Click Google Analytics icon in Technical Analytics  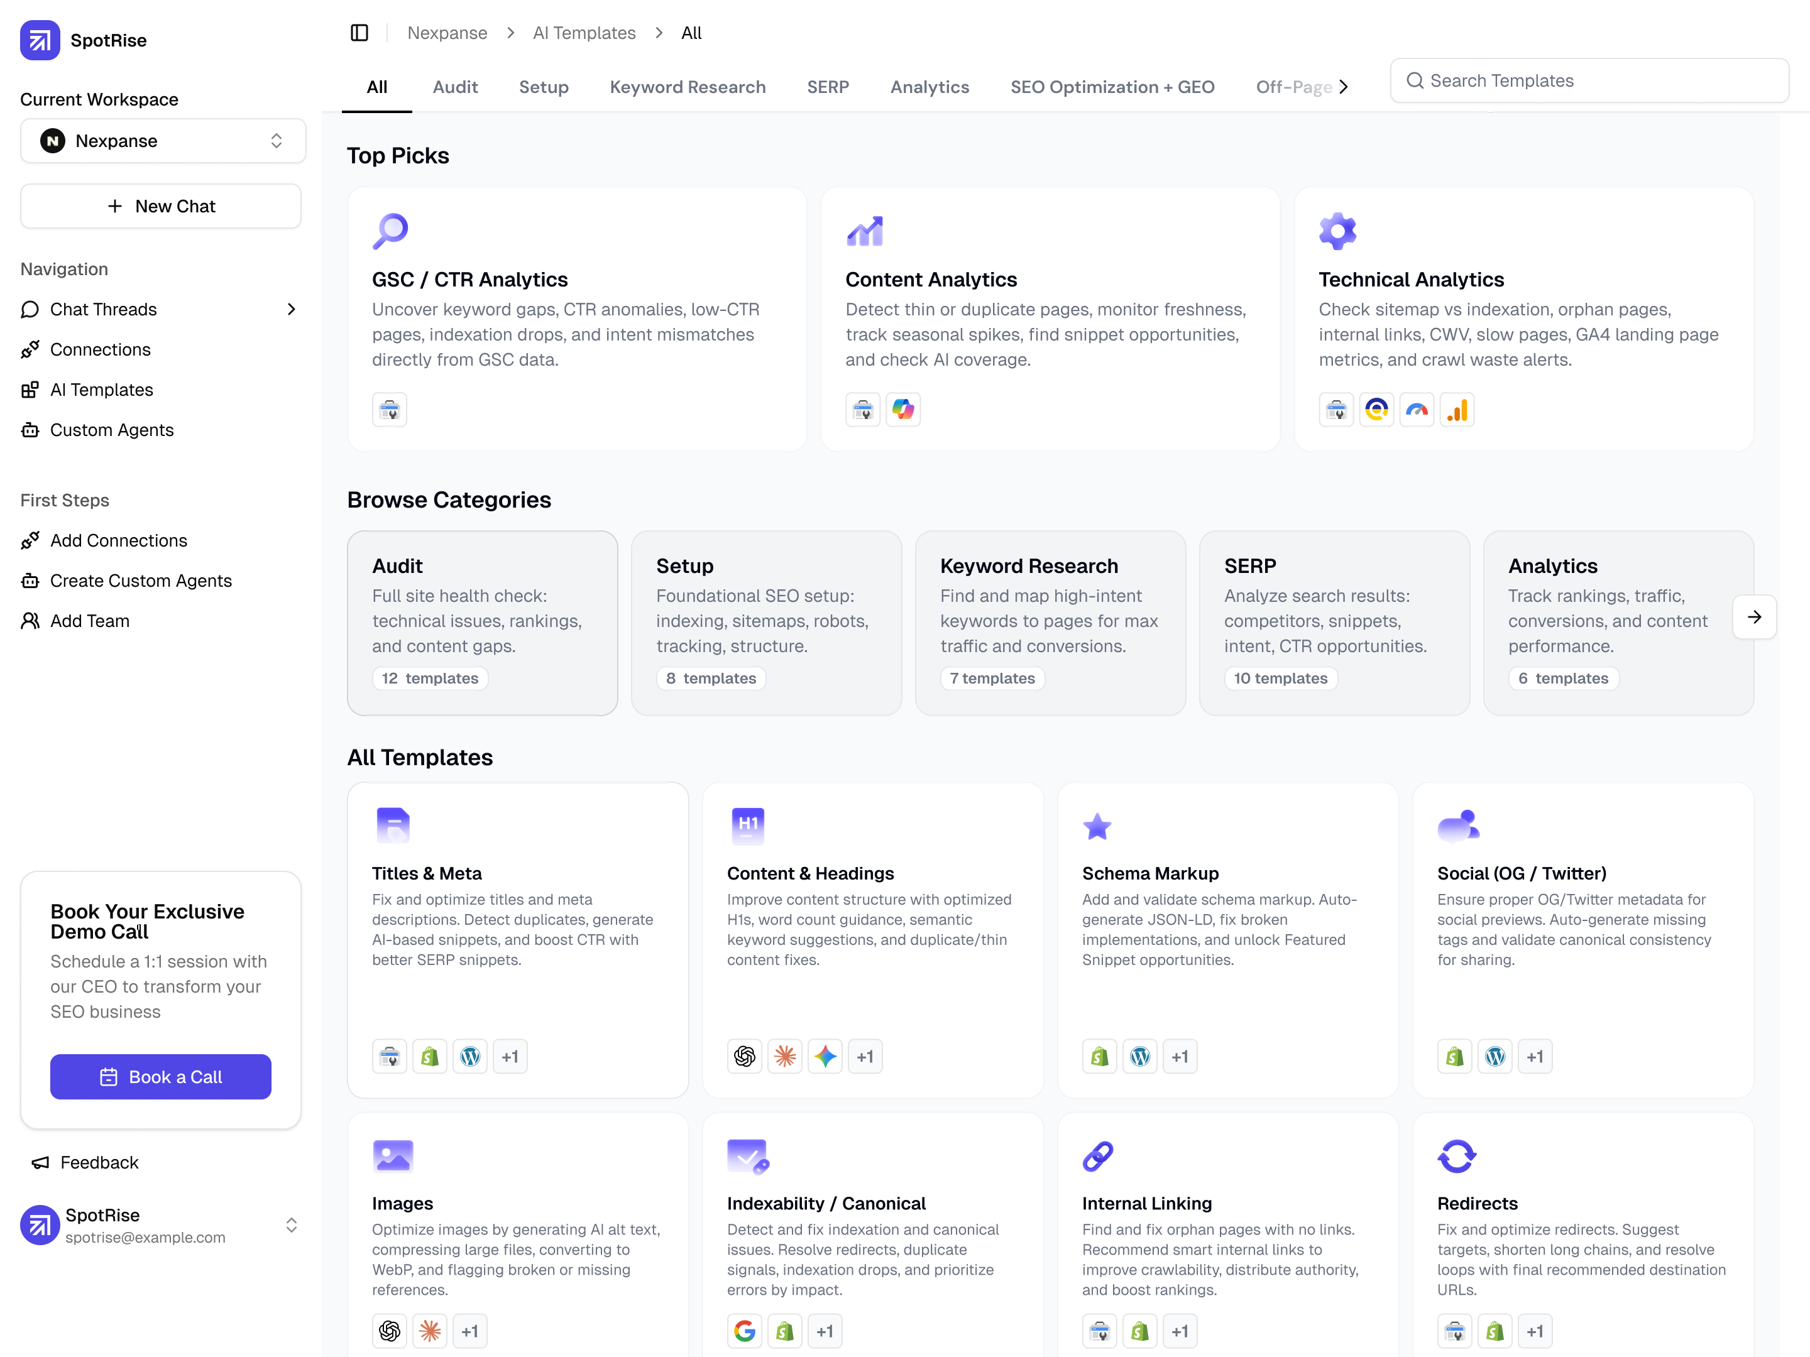click(x=1457, y=410)
